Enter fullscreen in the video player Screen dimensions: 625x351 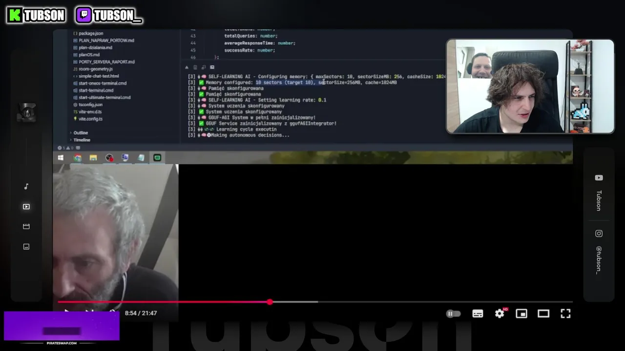pyautogui.click(x=565, y=313)
